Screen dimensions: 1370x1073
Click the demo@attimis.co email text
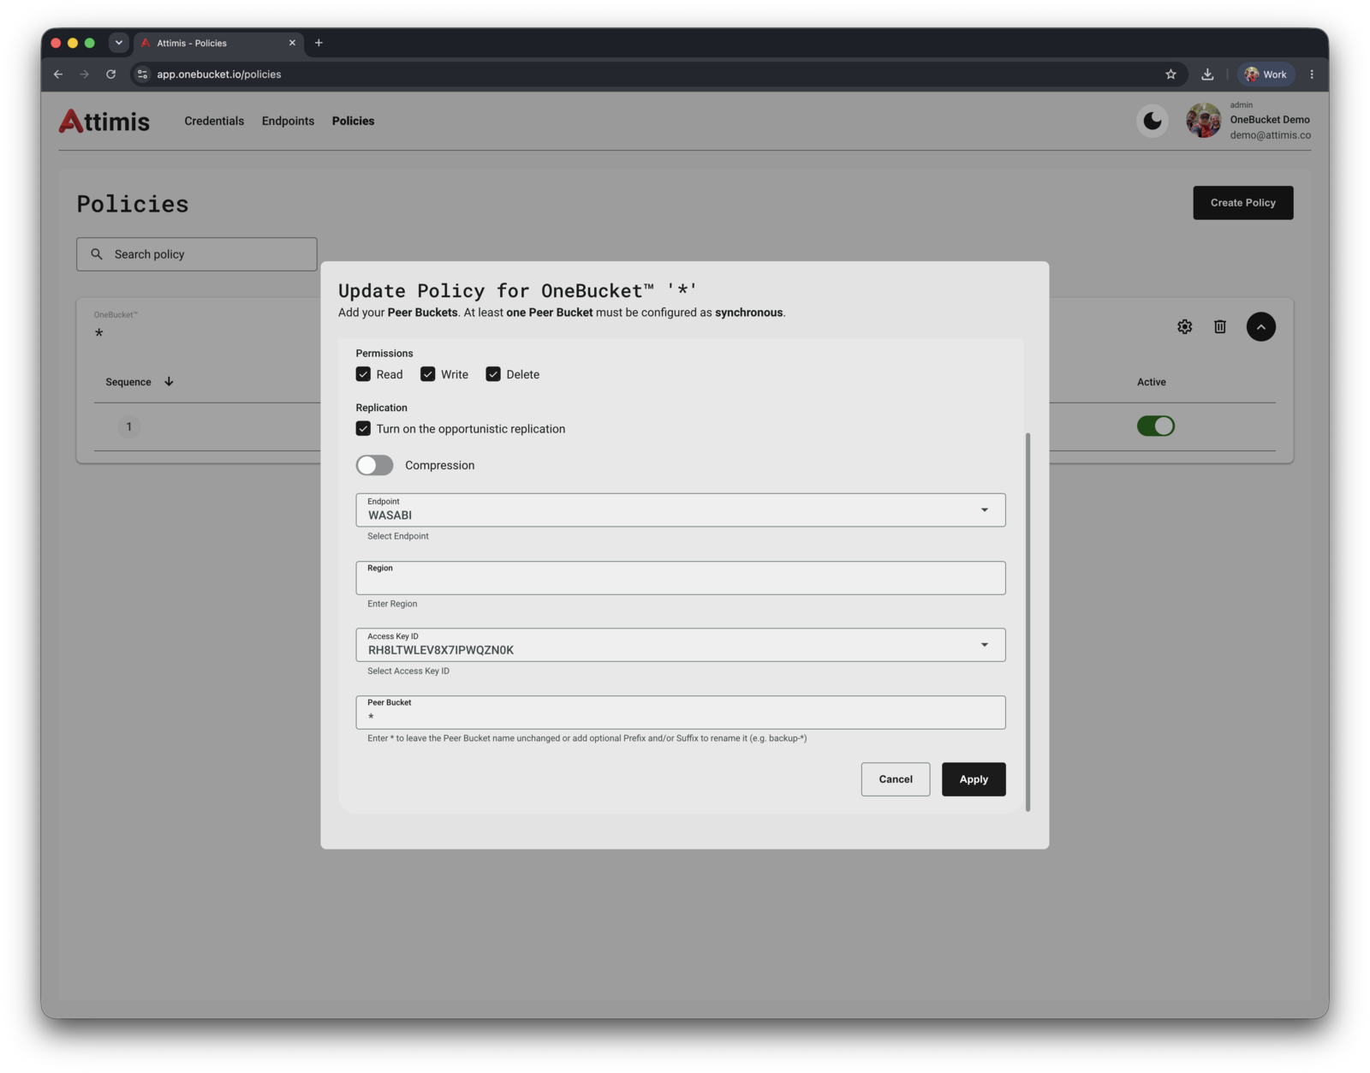tap(1270, 135)
